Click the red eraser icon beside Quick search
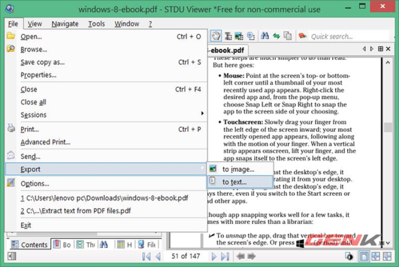 point(302,36)
